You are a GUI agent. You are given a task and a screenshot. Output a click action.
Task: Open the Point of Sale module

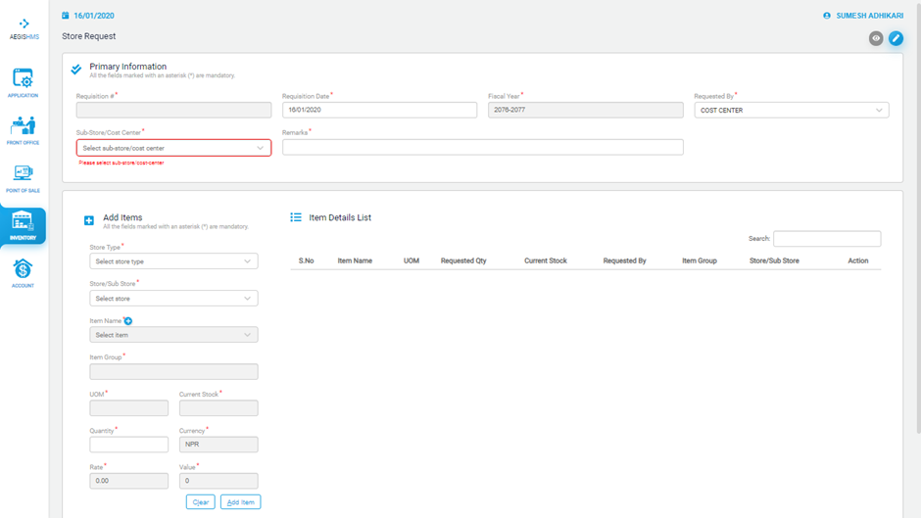(23, 178)
